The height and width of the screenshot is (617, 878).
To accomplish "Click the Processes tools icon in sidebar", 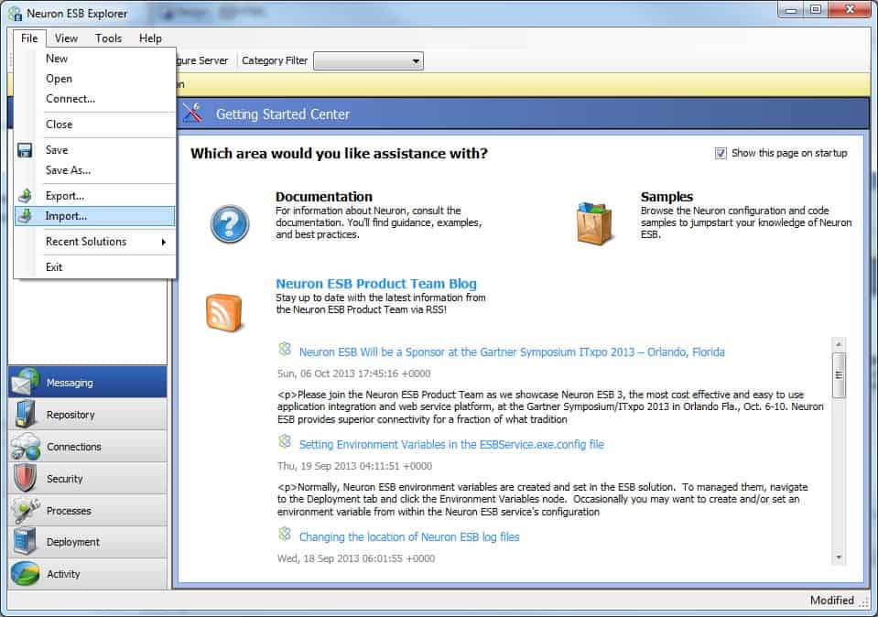I will pos(26,511).
